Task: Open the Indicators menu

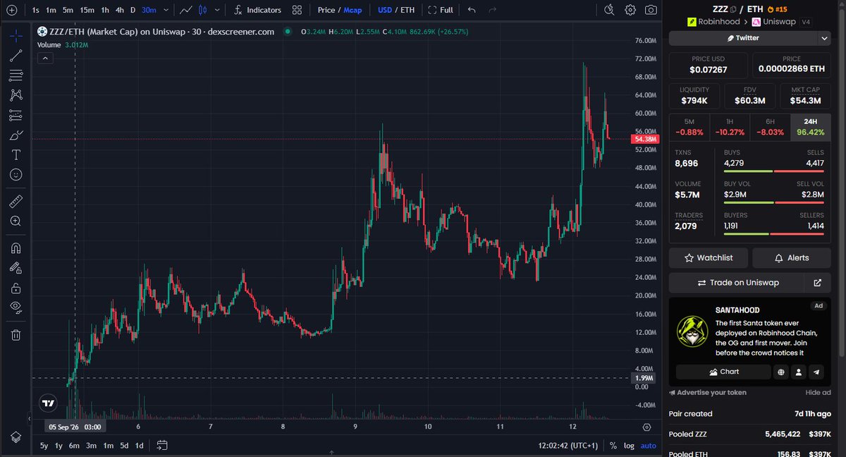Action: (257, 10)
